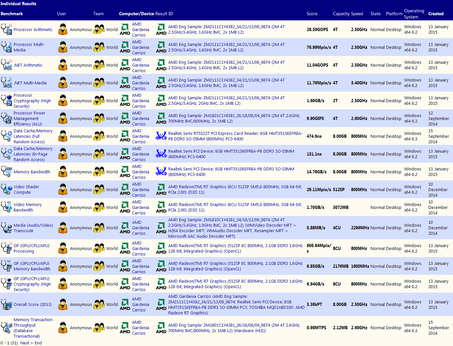Click the Platform column header

(x=394, y=14)
